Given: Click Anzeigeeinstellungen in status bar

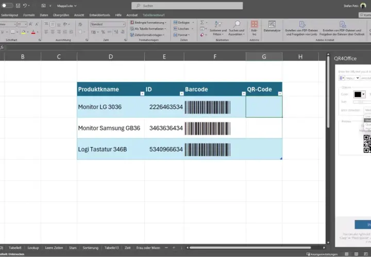Looking at the screenshot, I should pyautogui.click(x=322, y=254).
